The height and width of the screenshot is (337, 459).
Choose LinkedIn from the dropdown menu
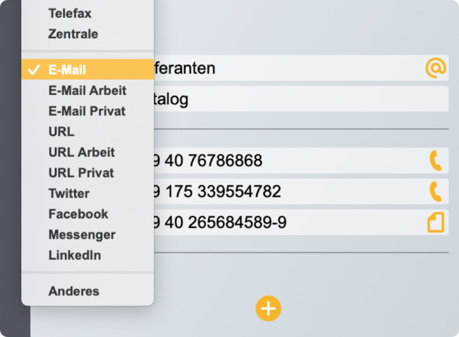click(x=75, y=255)
